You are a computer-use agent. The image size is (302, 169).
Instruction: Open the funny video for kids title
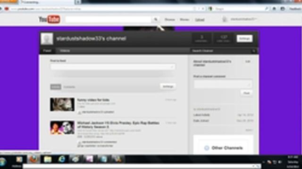(93, 100)
